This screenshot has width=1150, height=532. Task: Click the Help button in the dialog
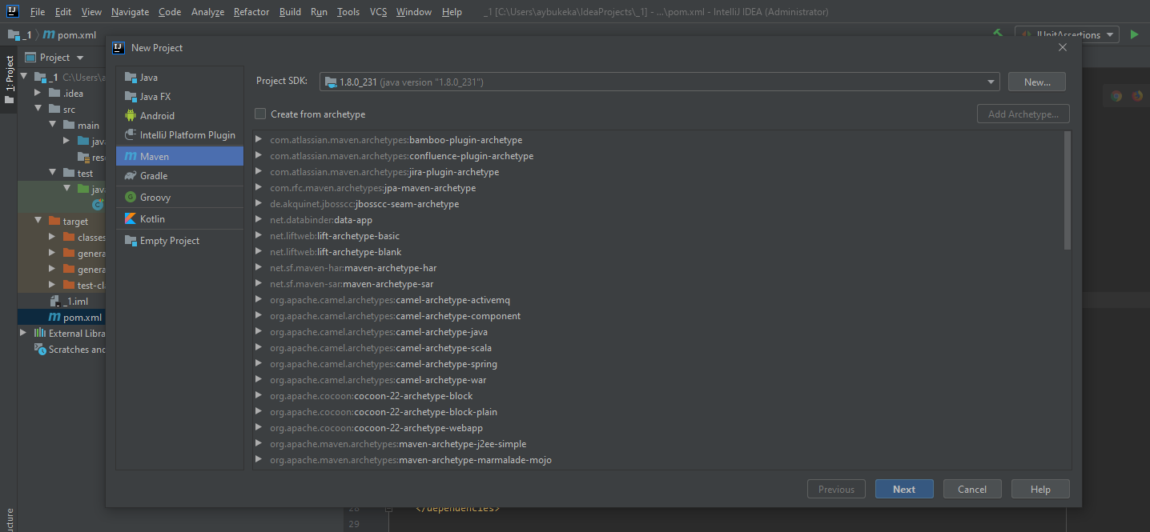click(x=1040, y=490)
